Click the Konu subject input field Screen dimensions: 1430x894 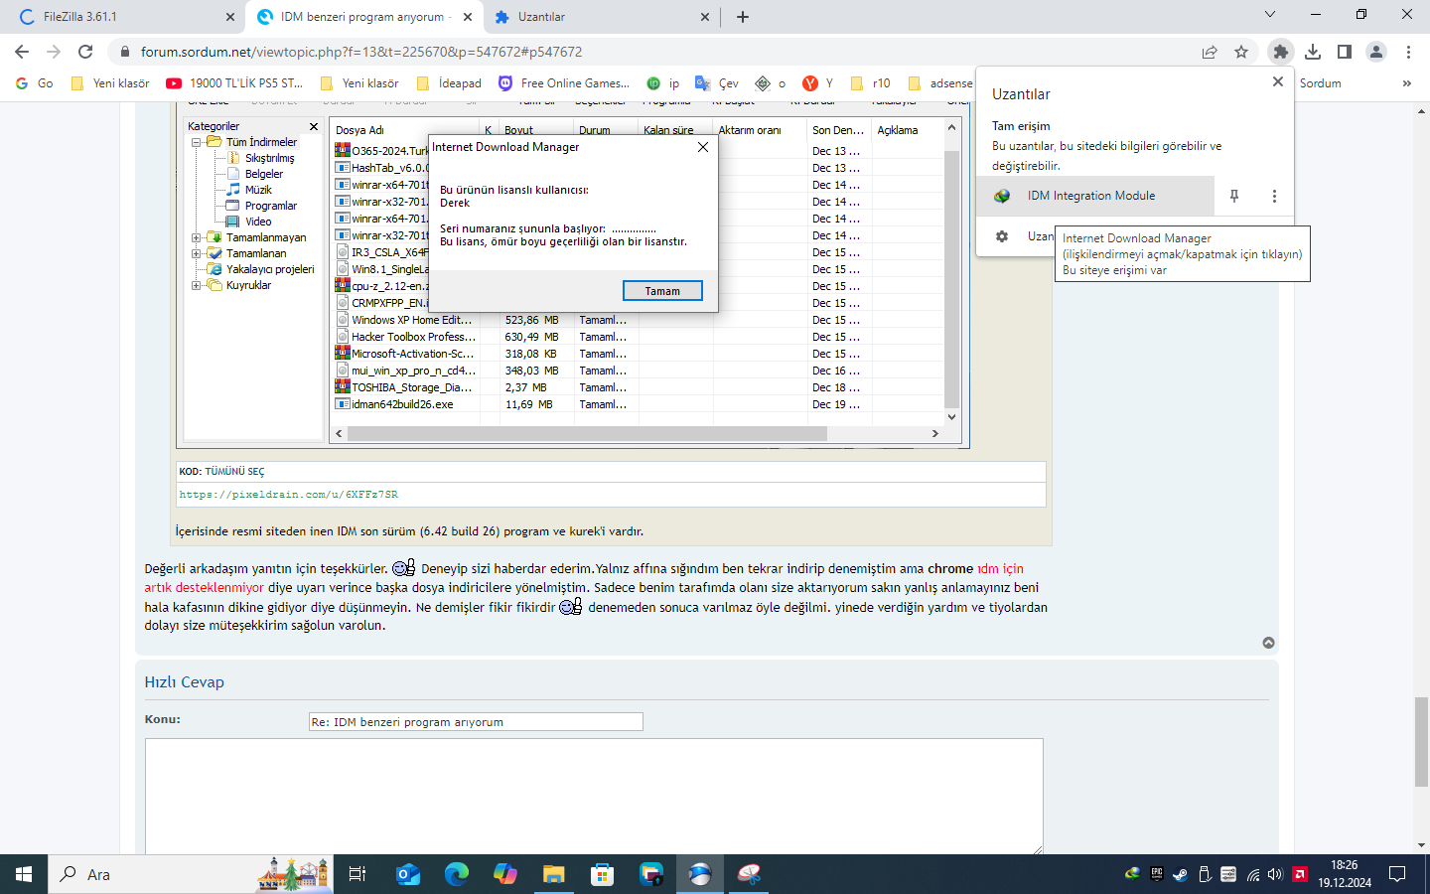tap(476, 722)
